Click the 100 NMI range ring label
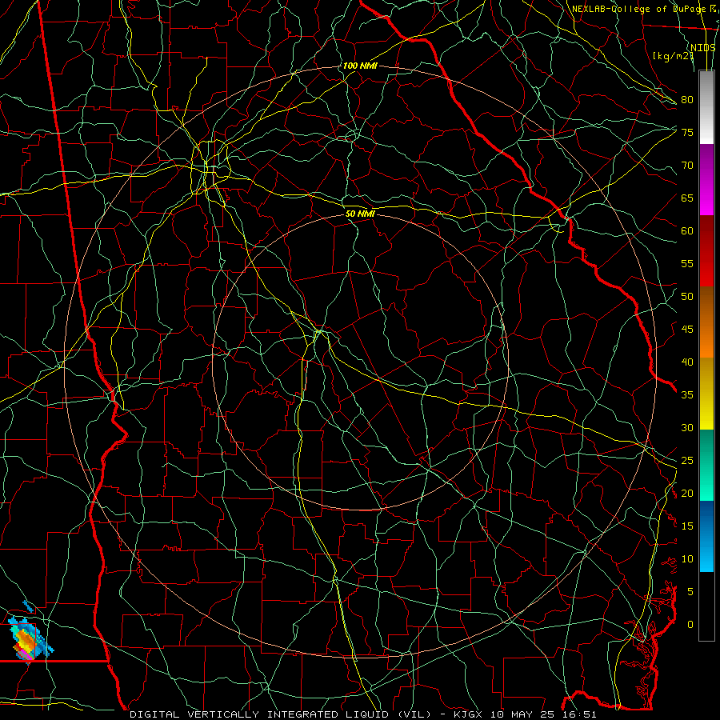 point(360,66)
